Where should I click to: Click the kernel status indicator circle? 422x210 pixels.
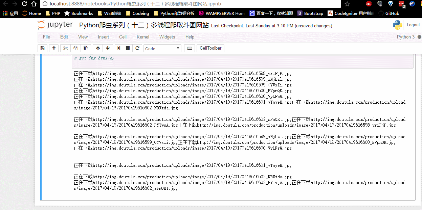pos(419,37)
